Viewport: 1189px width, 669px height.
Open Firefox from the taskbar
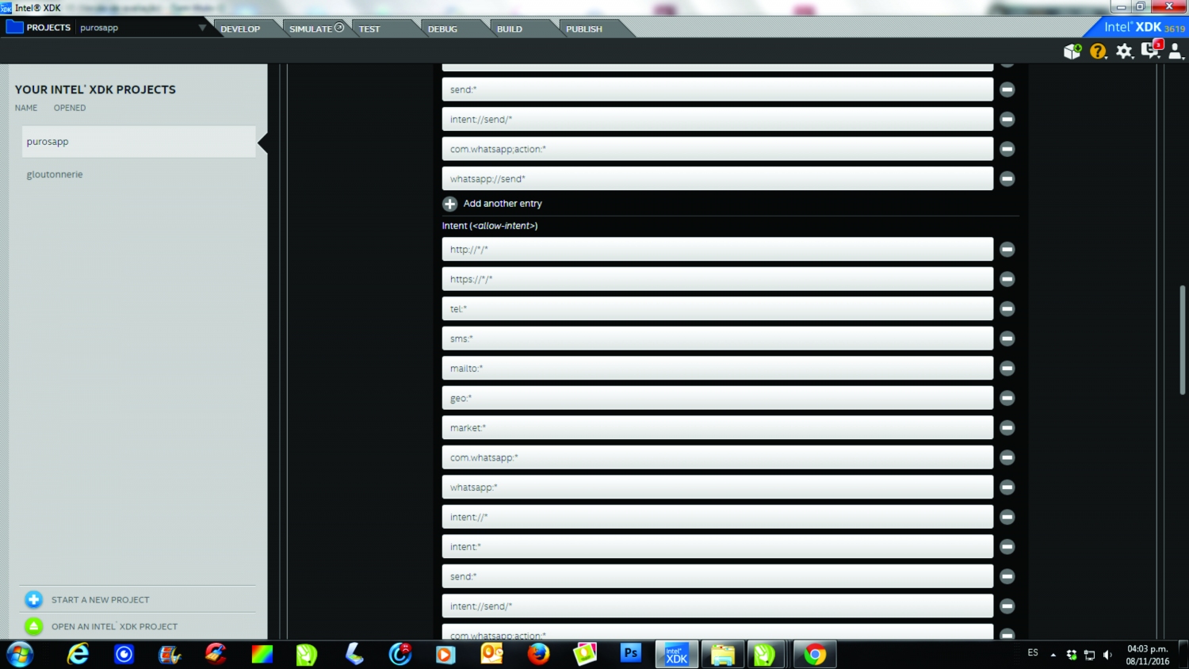click(x=538, y=654)
